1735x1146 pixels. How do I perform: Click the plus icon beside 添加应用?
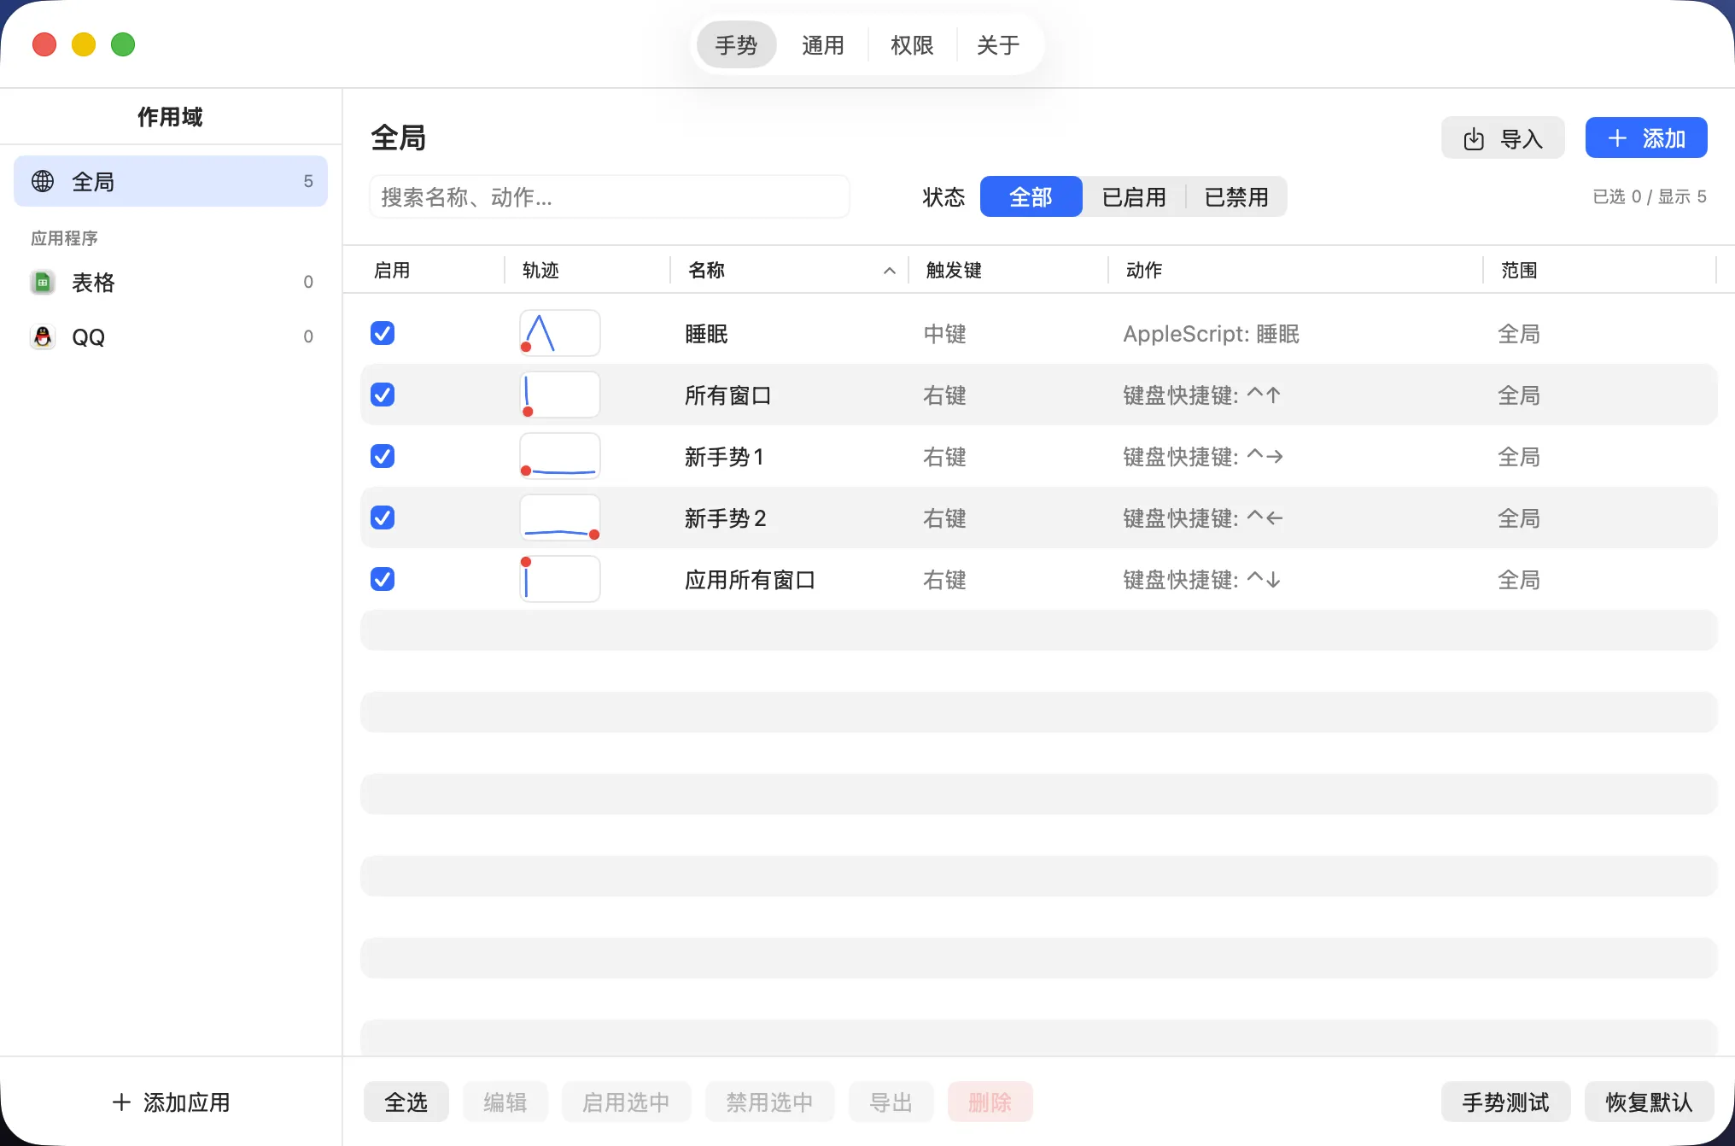(121, 1102)
